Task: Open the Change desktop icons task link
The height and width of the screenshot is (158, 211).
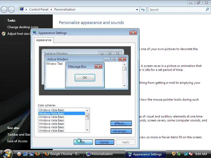Action: 23,27
